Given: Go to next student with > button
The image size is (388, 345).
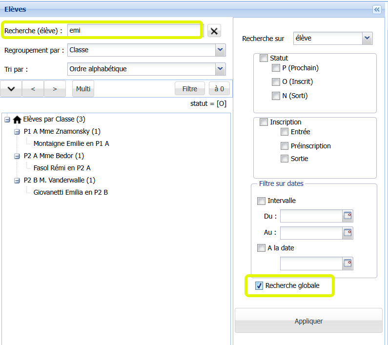Looking at the screenshot, I should coord(55,89).
